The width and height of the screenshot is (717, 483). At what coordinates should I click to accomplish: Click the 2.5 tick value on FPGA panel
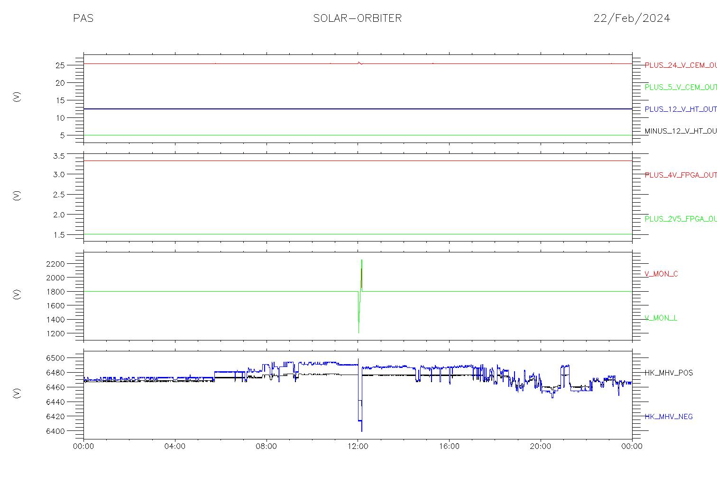[59, 195]
